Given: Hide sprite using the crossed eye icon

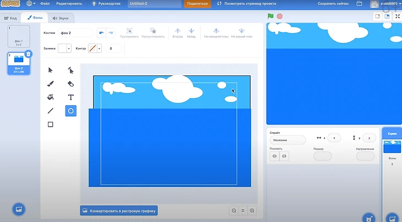Looking at the screenshot, I should (284, 156).
